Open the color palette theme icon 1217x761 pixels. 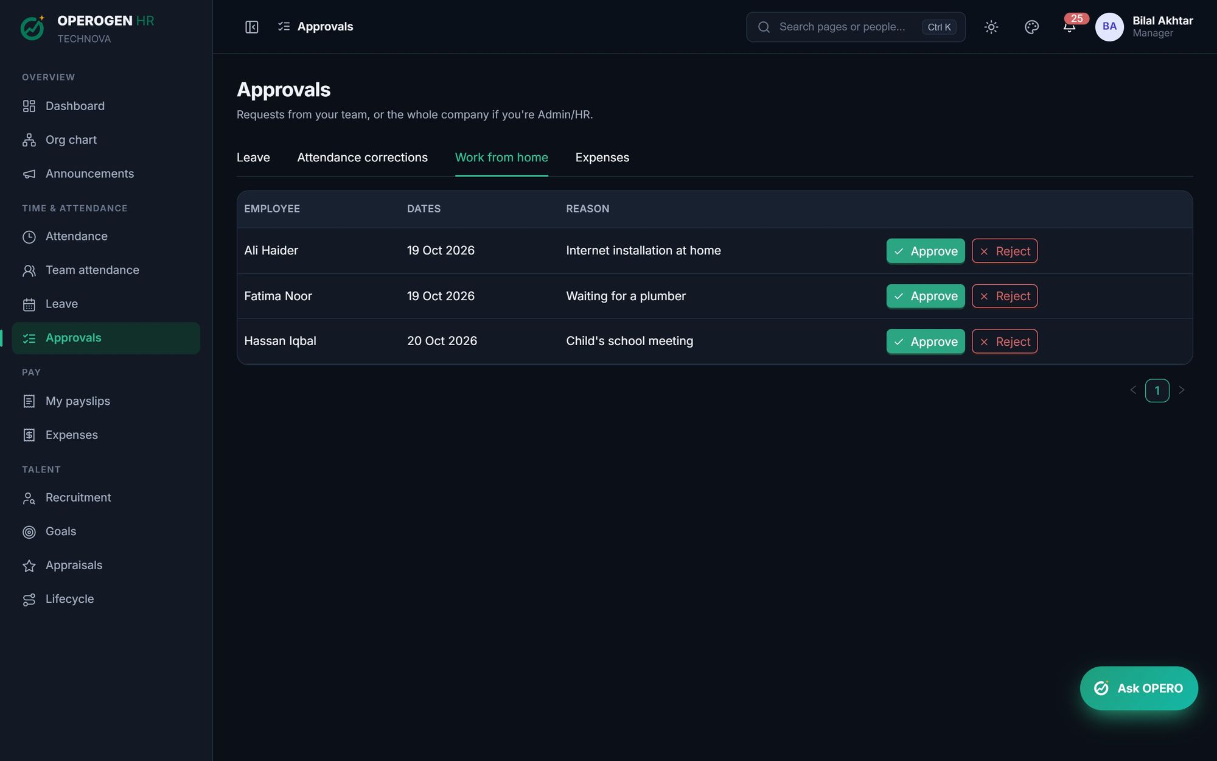[1031, 27]
